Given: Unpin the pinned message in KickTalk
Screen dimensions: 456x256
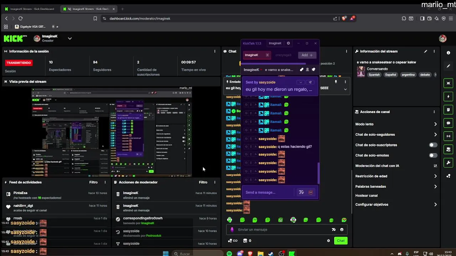Looking at the screenshot, I should tap(310, 82).
